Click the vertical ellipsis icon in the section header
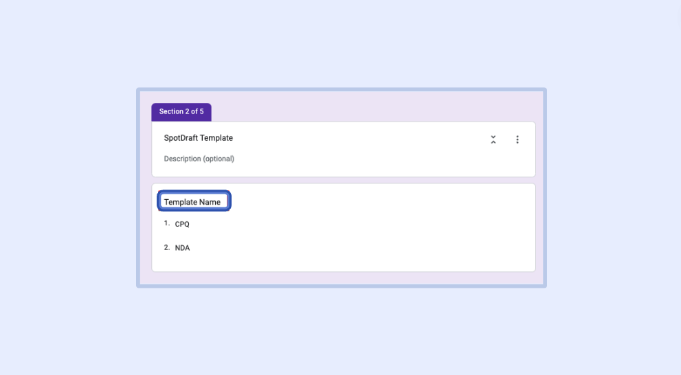 click(x=517, y=139)
